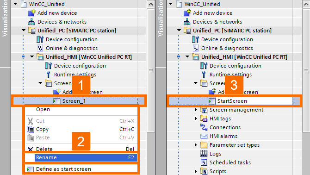The width and height of the screenshot is (310, 175).
Task: Click right tree scrollbar up arrow
Action: [x=306, y=4]
